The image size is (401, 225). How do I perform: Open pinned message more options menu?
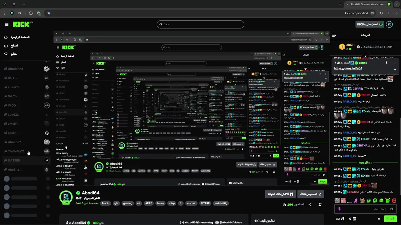[x=395, y=63]
